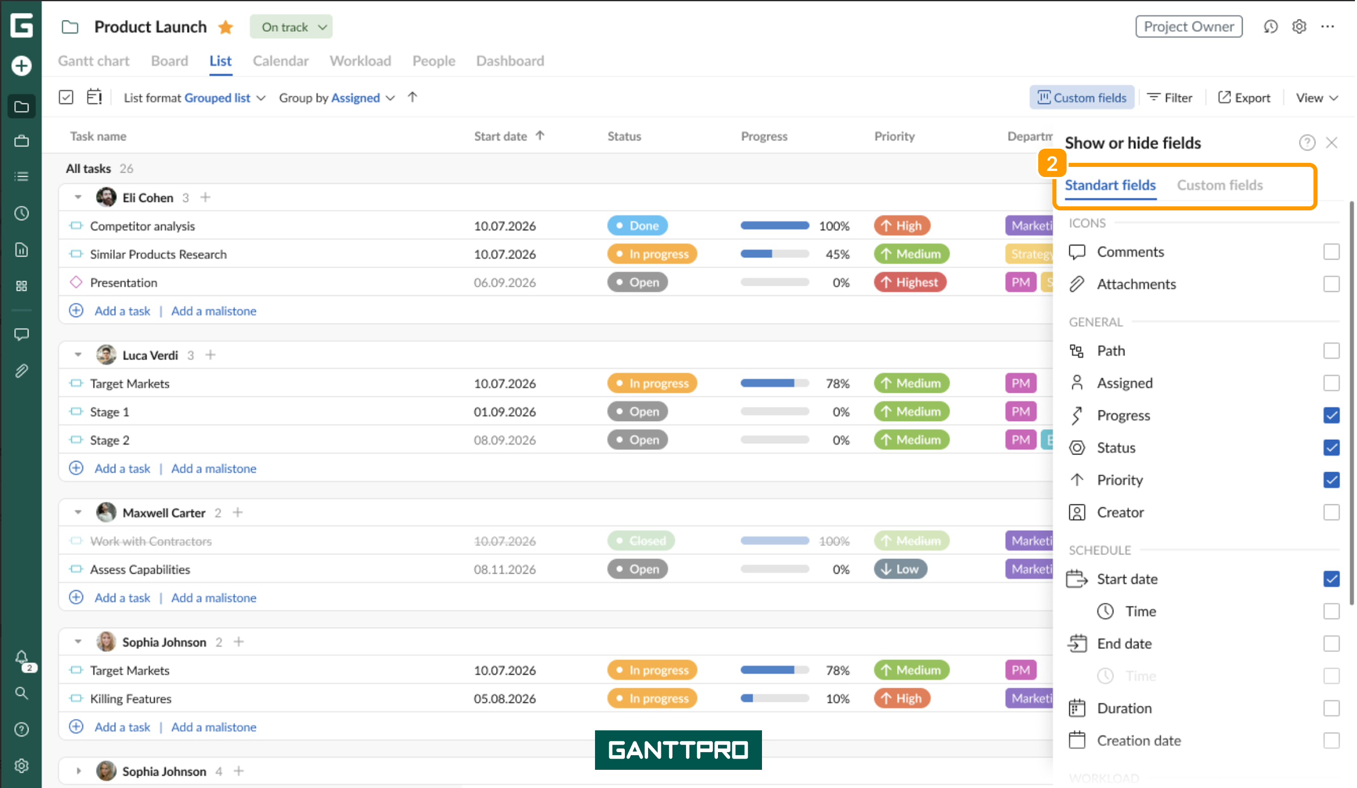Open the portfolio briefcase icon in sidebar
The image size is (1357, 788).
[22, 141]
